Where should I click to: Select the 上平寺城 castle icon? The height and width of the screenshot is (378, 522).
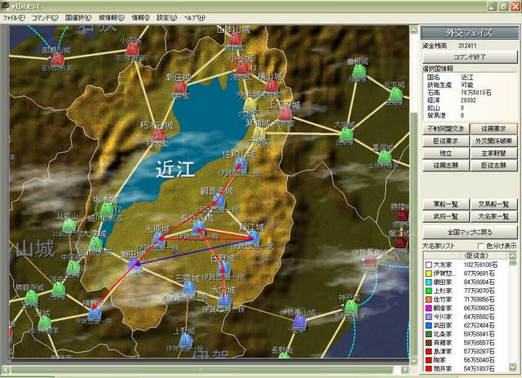coord(285,114)
